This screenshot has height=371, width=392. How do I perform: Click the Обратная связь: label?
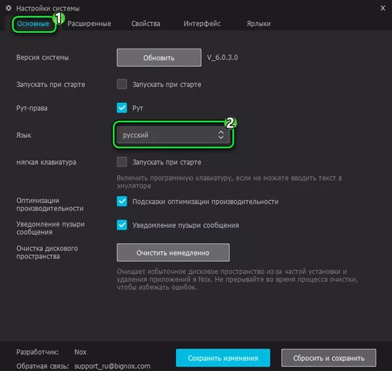point(43,366)
